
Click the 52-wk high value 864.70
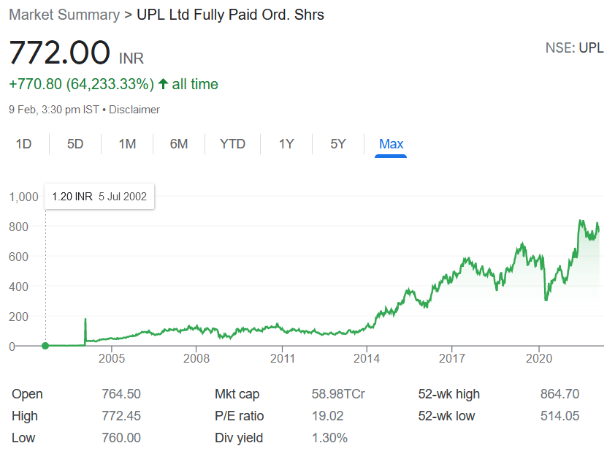[x=559, y=394]
